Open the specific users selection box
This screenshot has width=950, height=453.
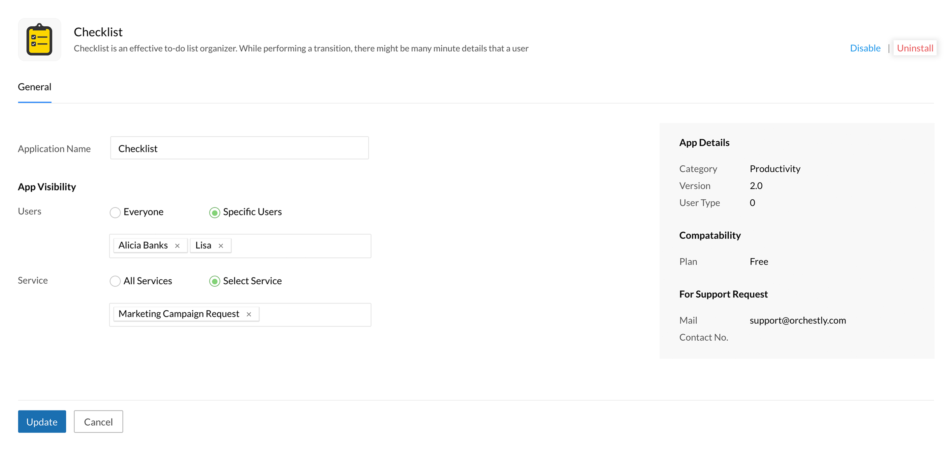tap(301, 246)
